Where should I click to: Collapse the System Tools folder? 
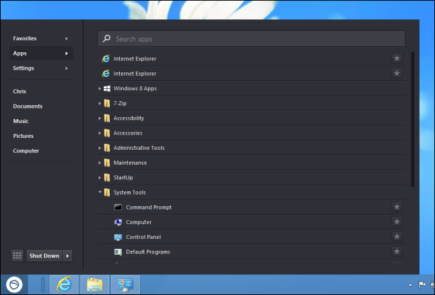[x=100, y=191]
